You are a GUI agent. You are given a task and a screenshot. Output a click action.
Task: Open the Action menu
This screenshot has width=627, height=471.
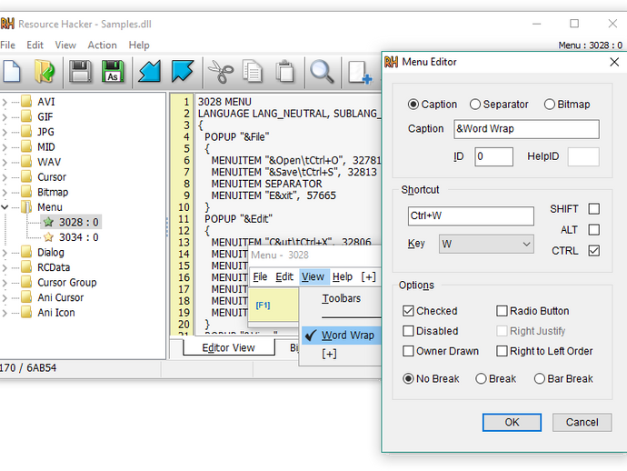coord(103,45)
